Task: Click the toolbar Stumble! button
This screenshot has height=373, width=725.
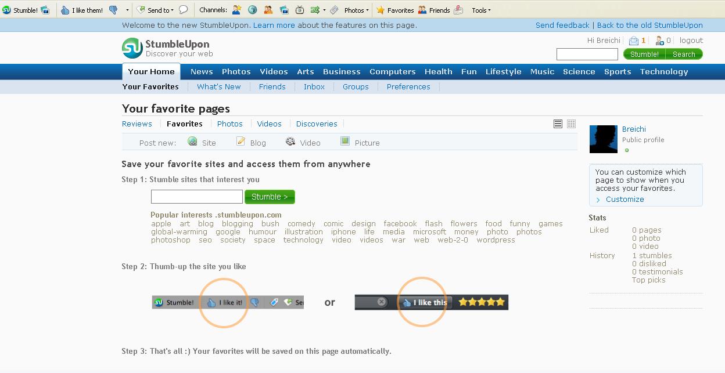Action: pyautogui.click(x=20, y=10)
